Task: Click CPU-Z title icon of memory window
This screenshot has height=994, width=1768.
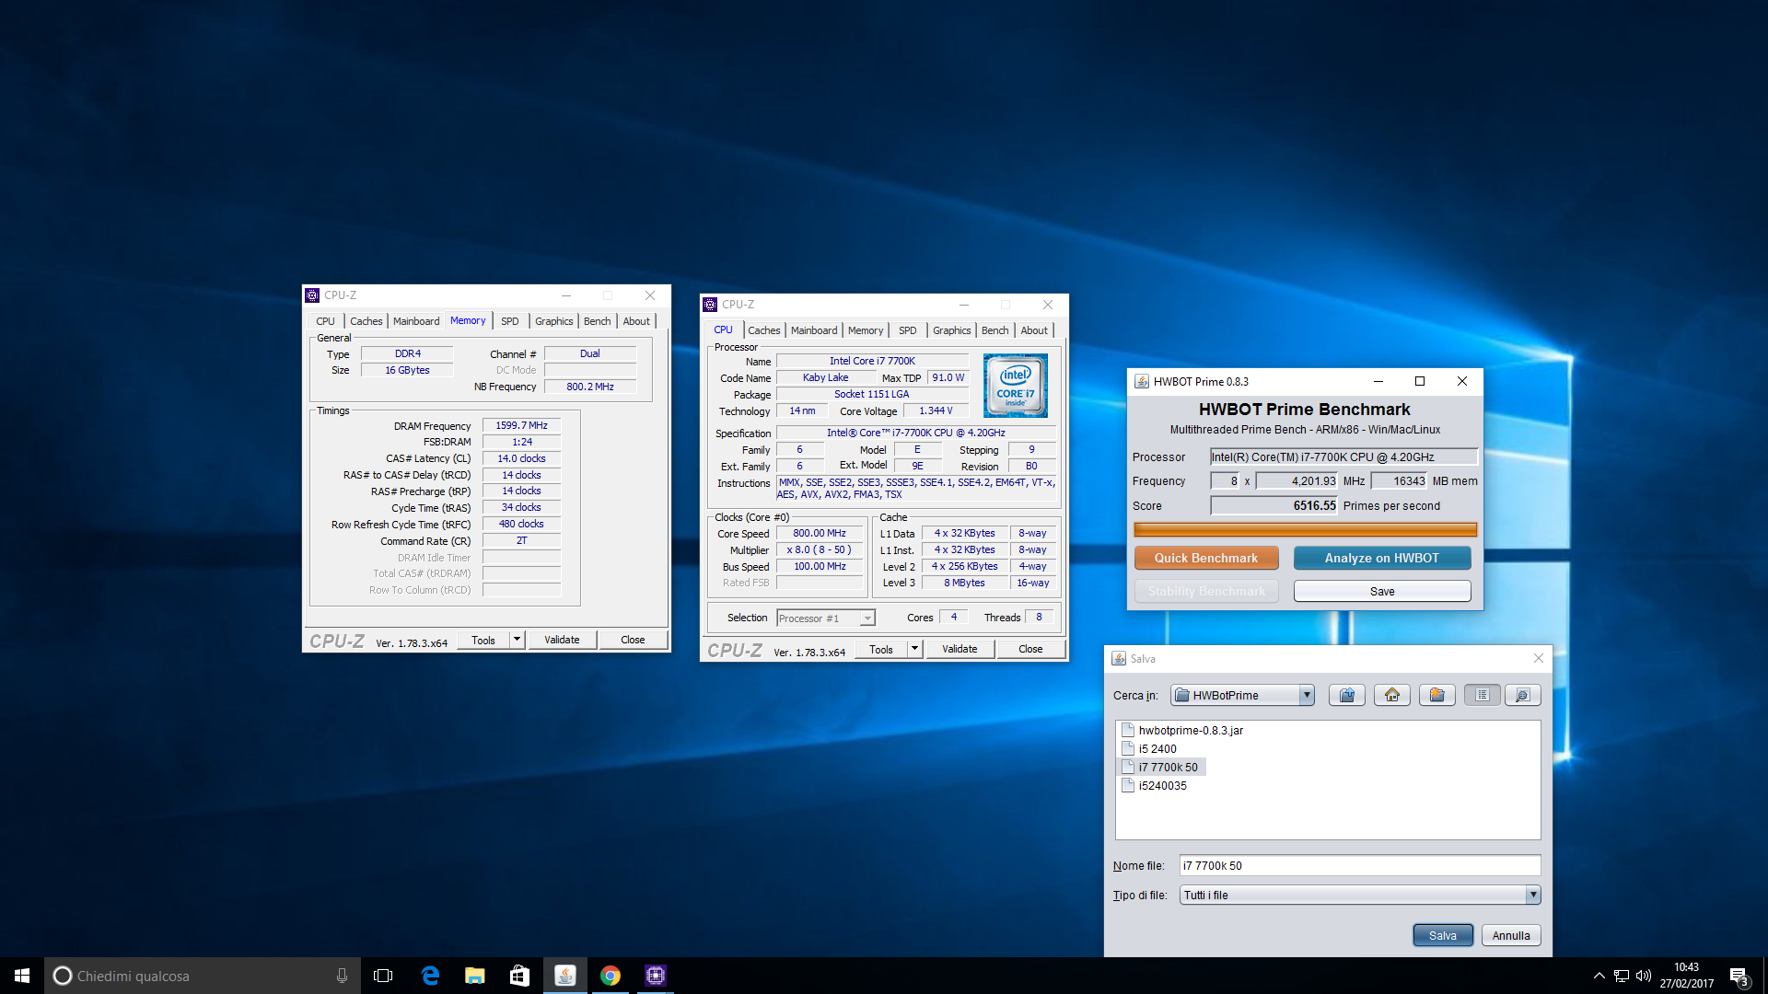Action: pyautogui.click(x=312, y=295)
